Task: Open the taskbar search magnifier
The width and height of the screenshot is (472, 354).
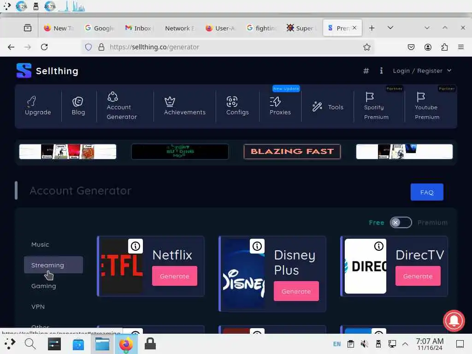Action: 30,343
